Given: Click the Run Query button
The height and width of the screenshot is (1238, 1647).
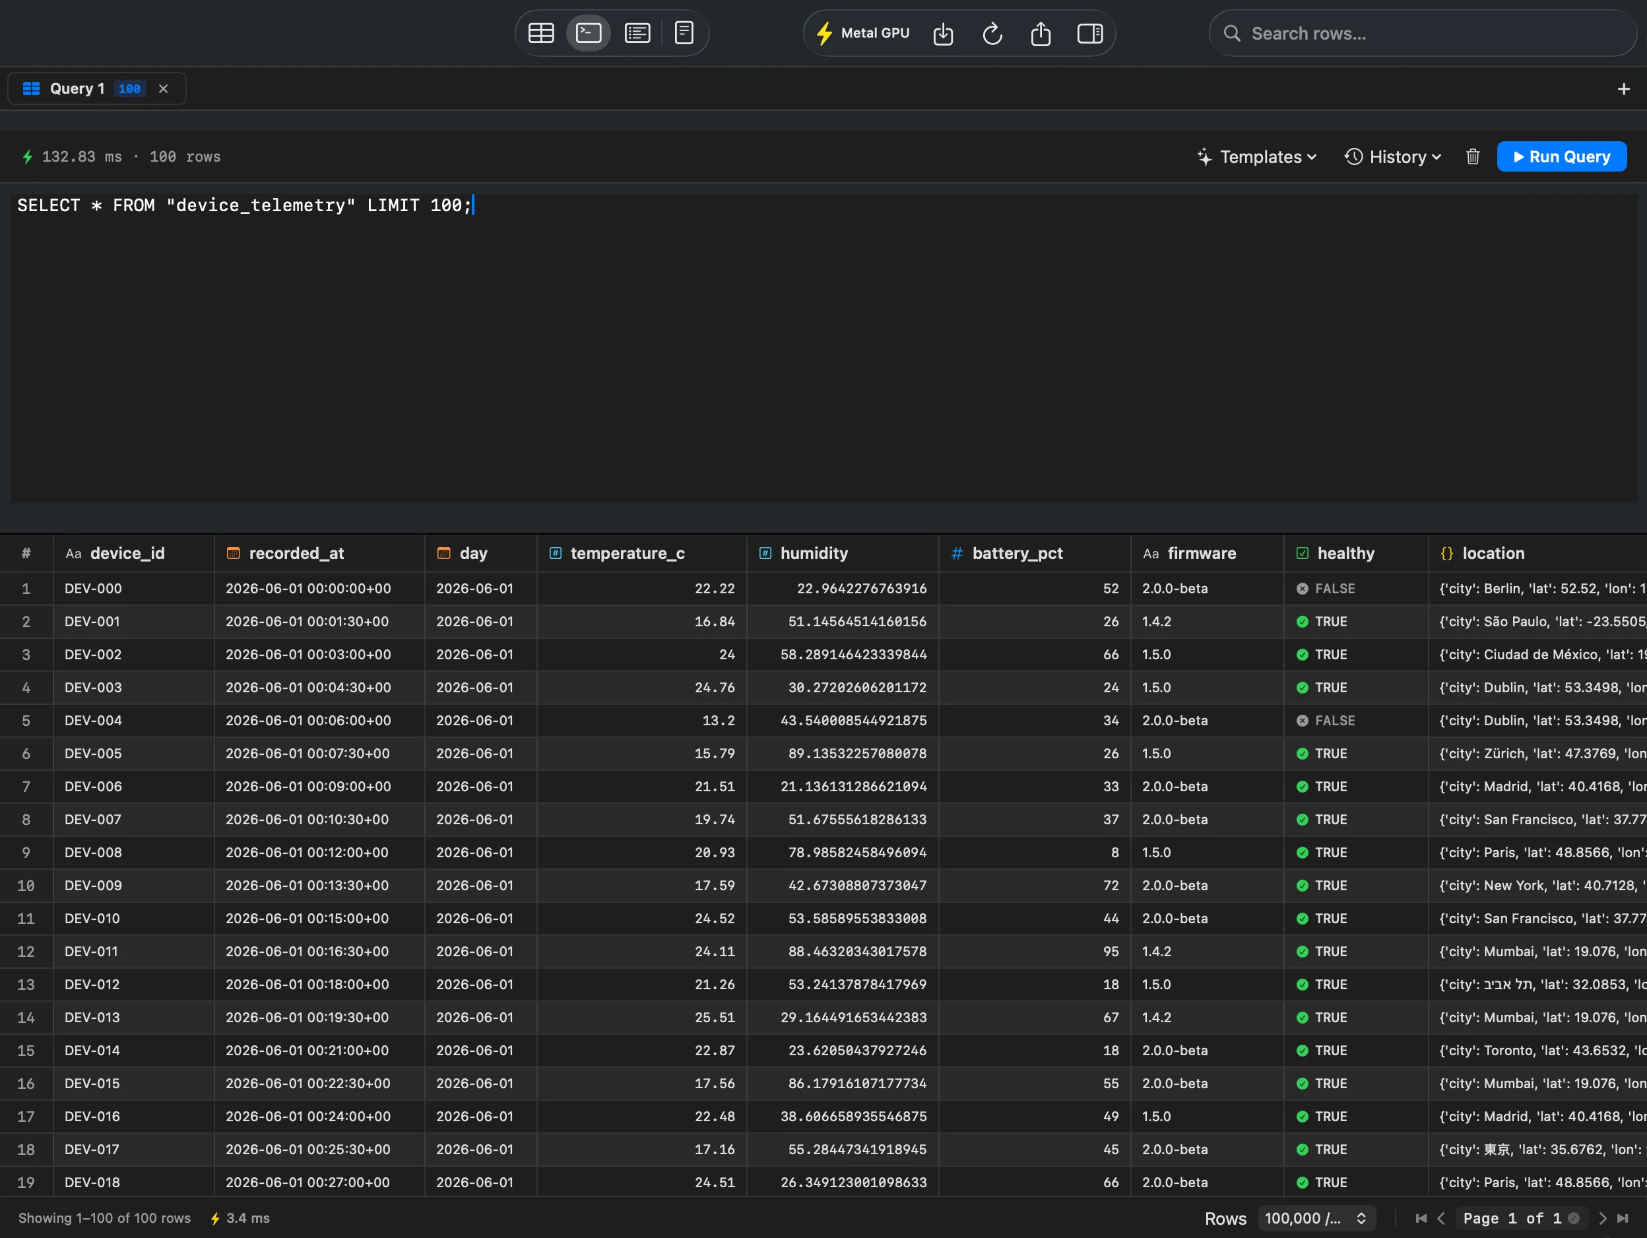Looking at the screenshot, I should click(1561, 156).
